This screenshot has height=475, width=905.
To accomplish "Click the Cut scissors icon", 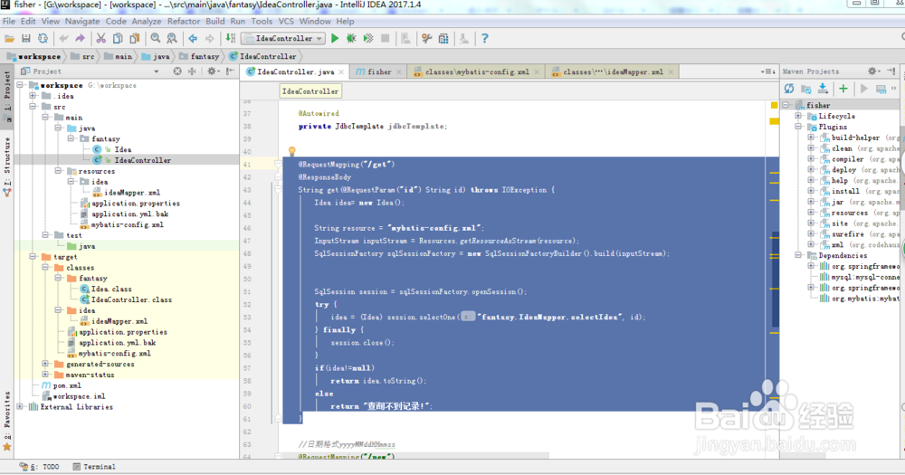I will point(101,39).
